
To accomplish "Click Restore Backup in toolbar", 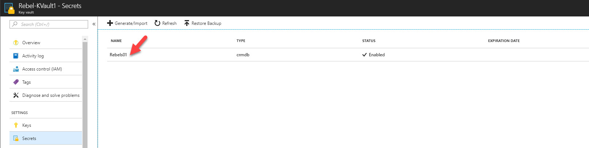I will click(203, 23).
